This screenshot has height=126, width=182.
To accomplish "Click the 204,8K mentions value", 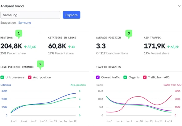I will [11, 46].
